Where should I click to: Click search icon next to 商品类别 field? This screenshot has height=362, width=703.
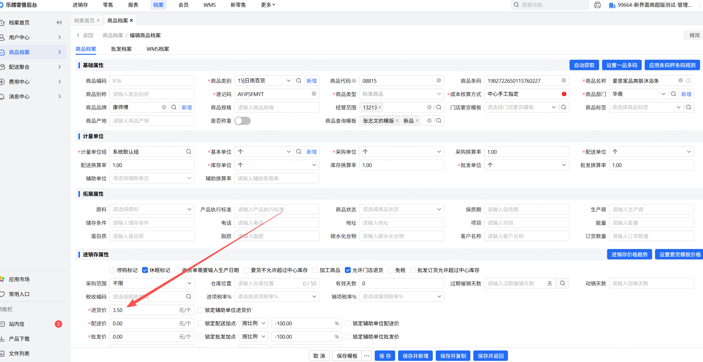(x=299, y=81)
